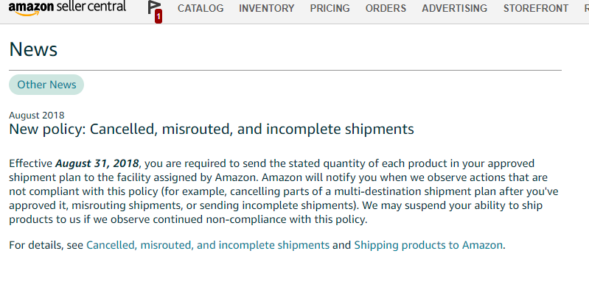Screen dimensions: 589x287
Task: Open Cancelled, misrouted, and incomplete shipments link
Action: pyautogui.click(x=208, y=245)
